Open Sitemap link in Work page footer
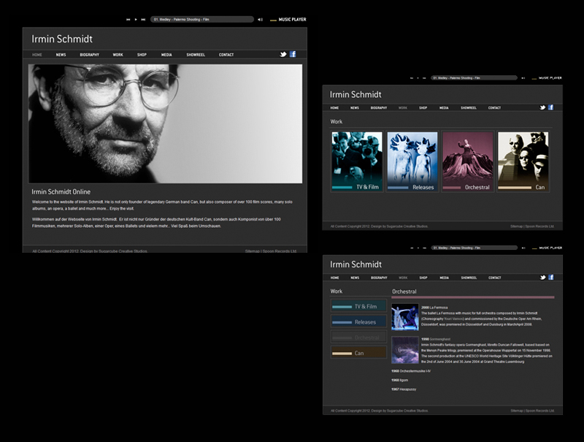The width and height of the screenshot is (584, 442). 516,226
